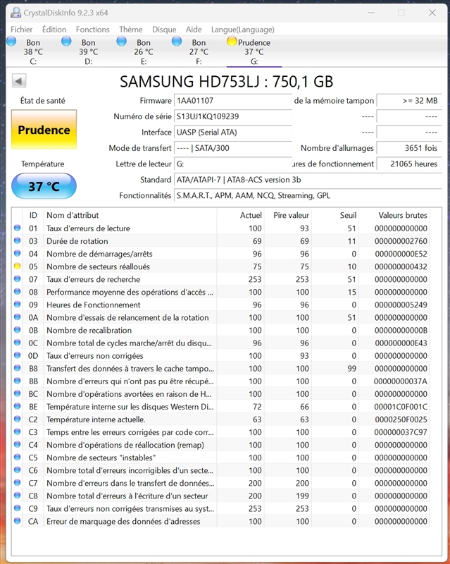450x564 pixels.
Task: Click the blue status orb for drive F:
Action: coord(177,42)
